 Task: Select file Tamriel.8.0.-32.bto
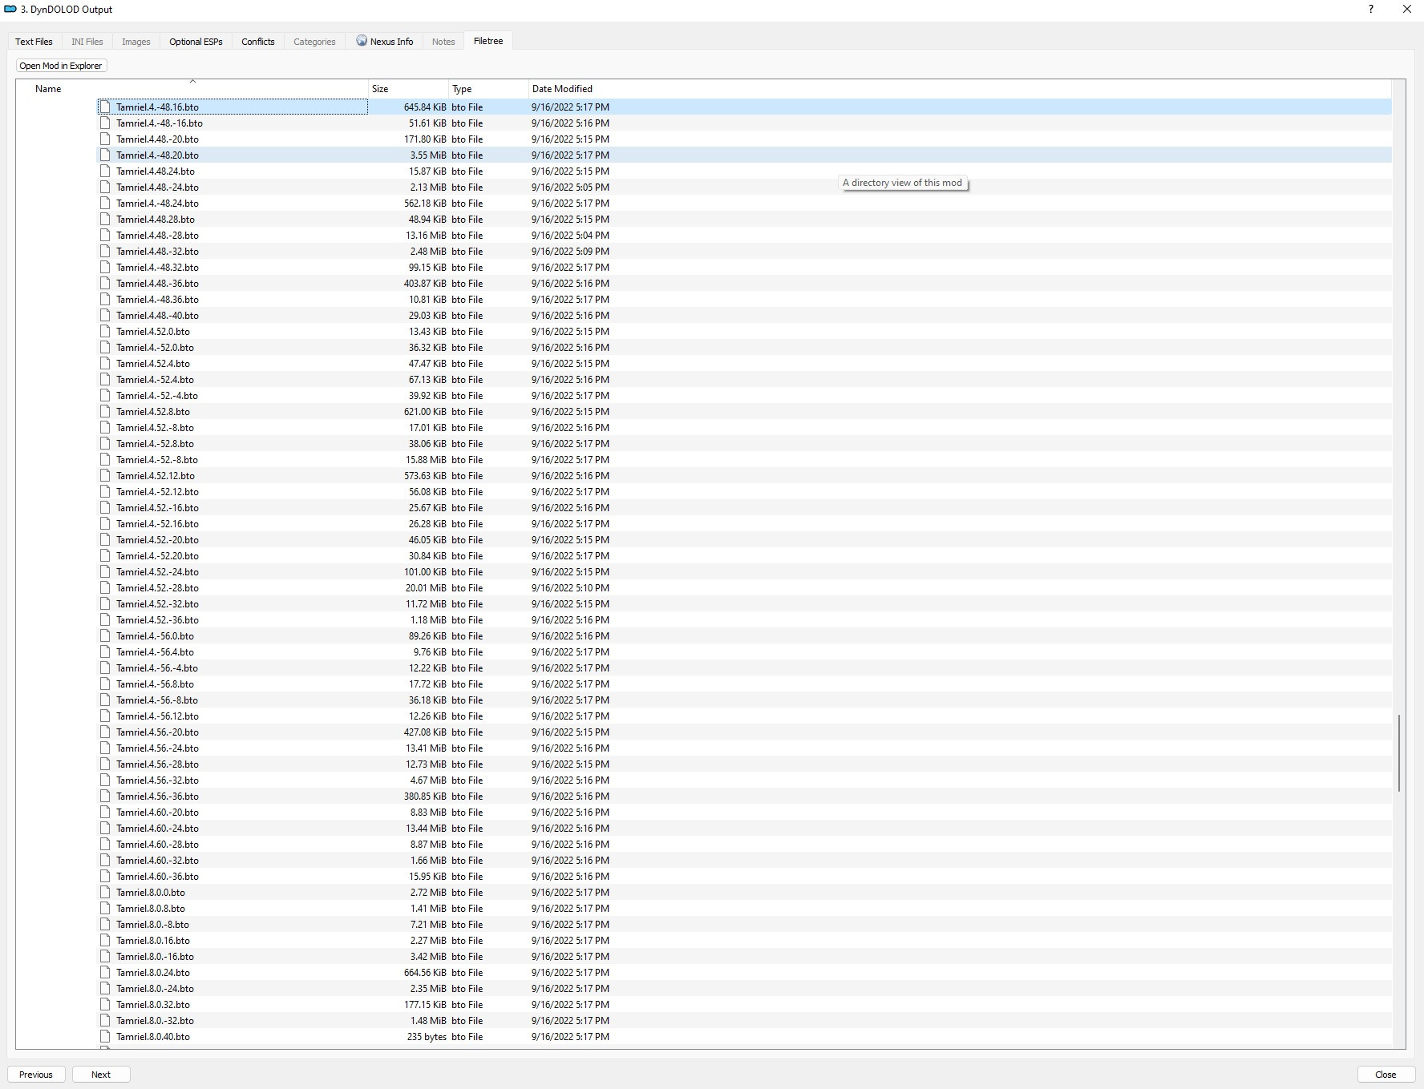click(155, 1020)
